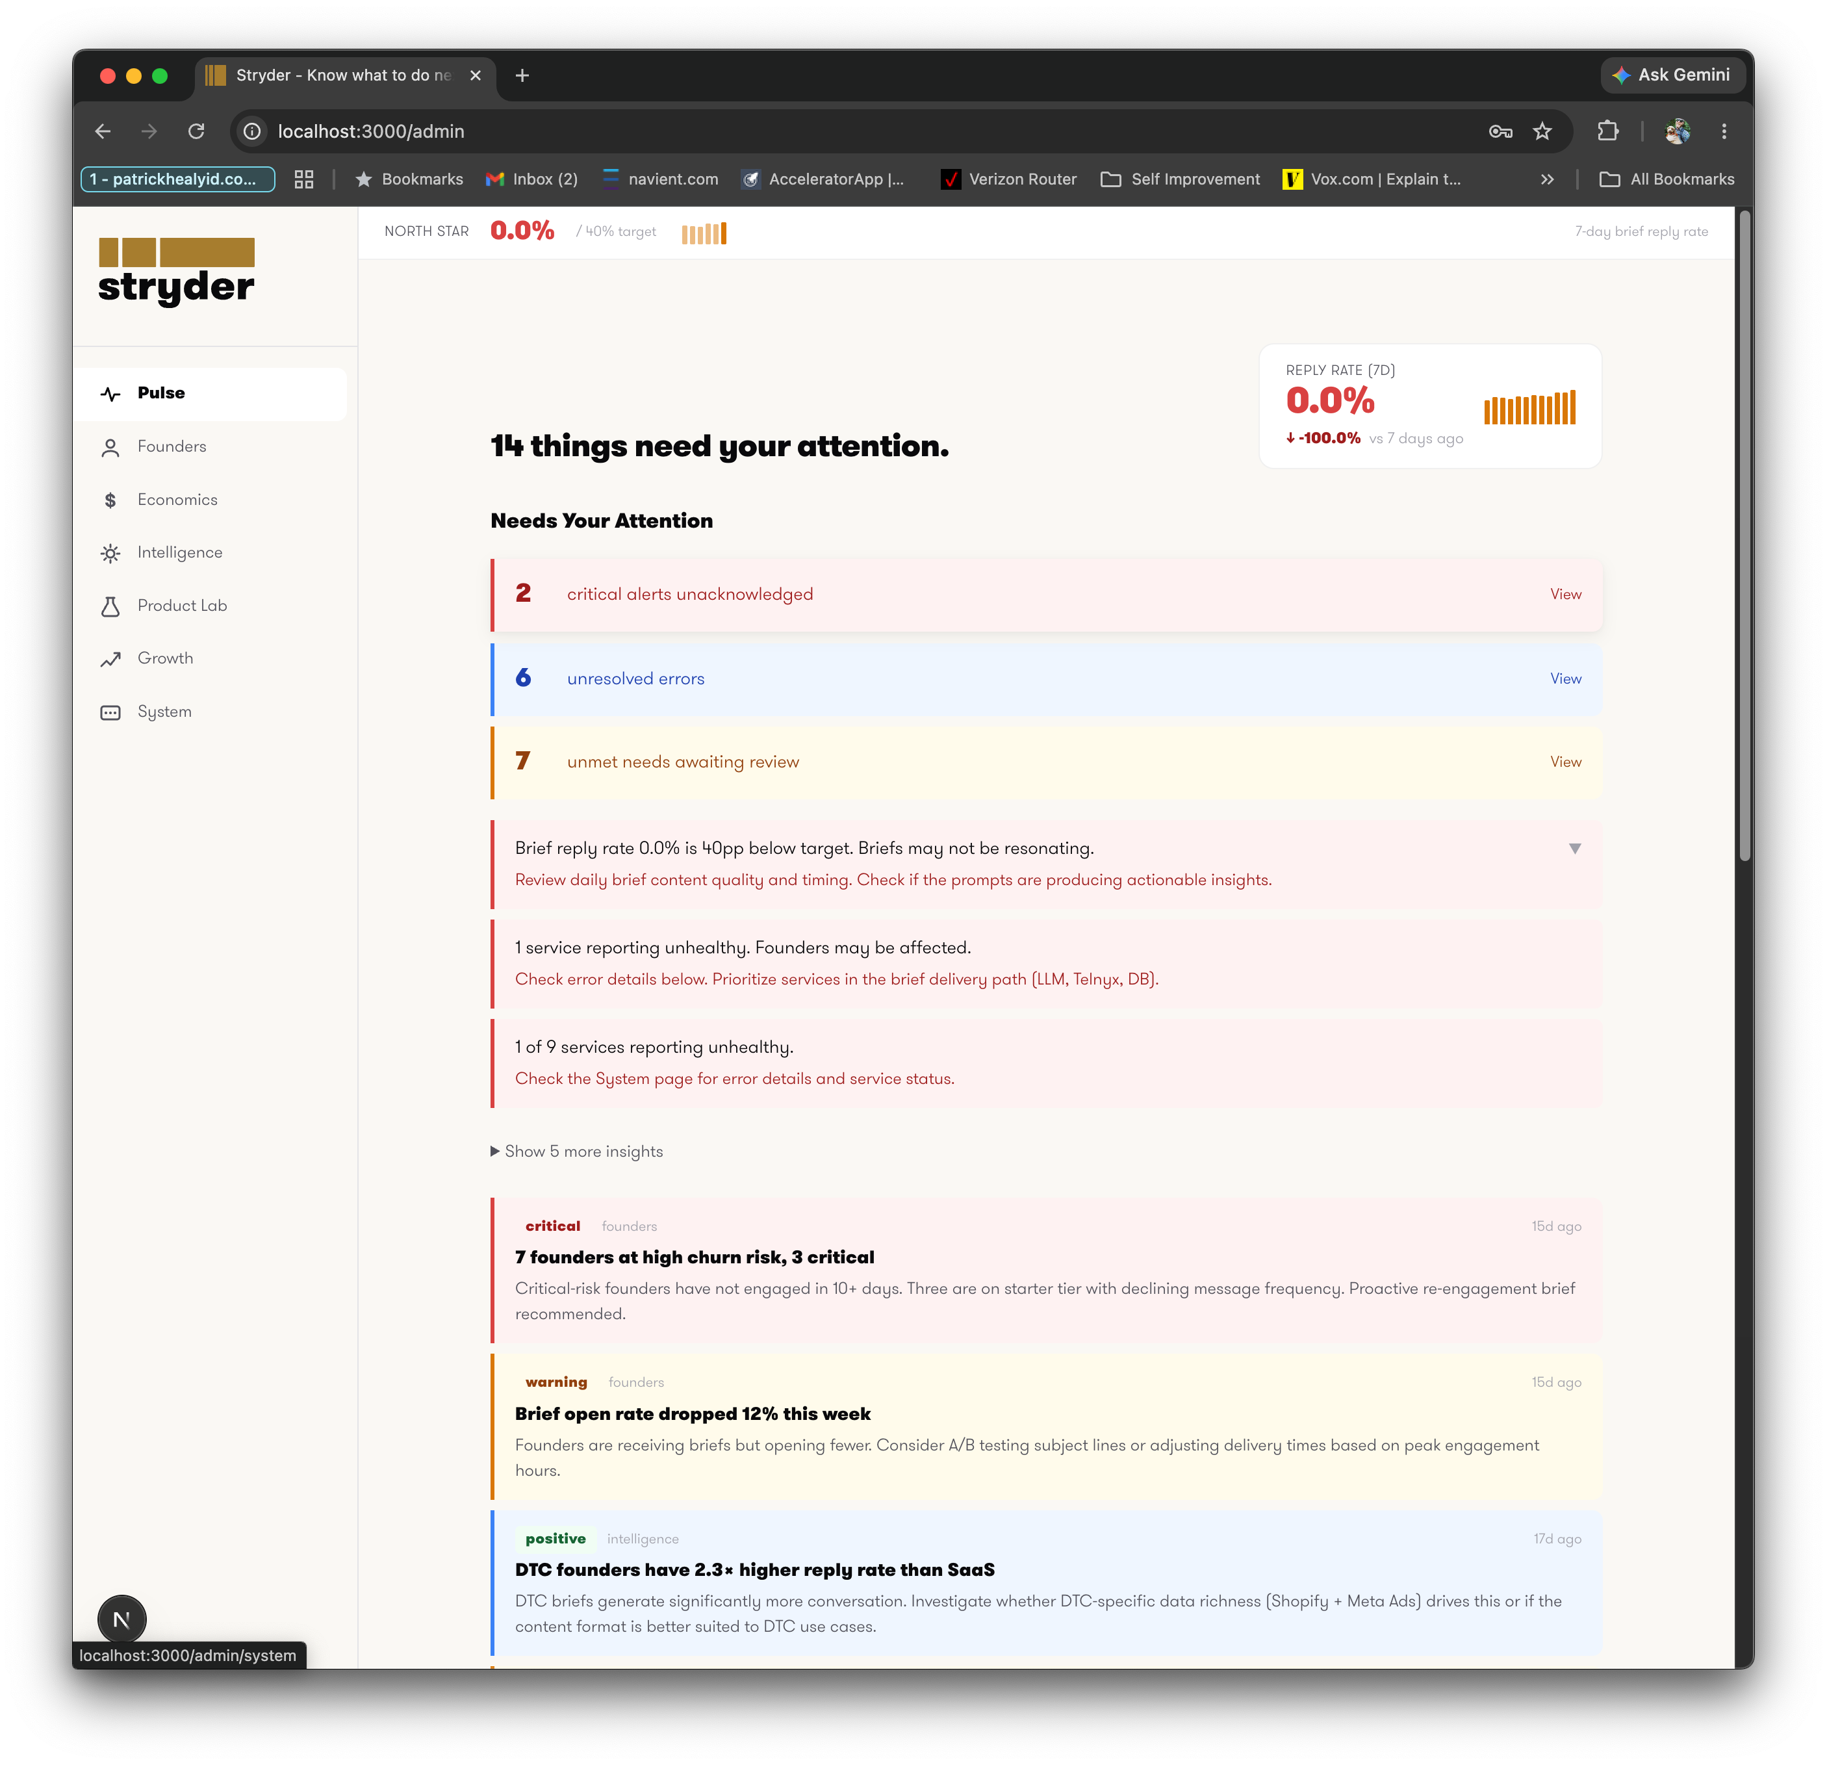Click the Ask Gemini button
Viewport: 1827px width, 1765px height.
1673,75
